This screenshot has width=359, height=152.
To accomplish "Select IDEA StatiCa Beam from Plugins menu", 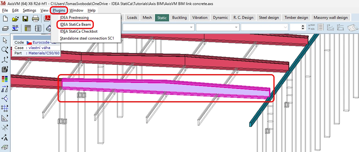I will pos(75,25).
